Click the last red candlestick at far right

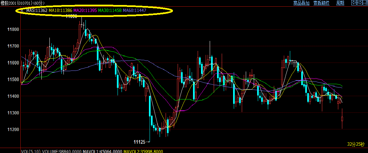(x=342, y=119)
